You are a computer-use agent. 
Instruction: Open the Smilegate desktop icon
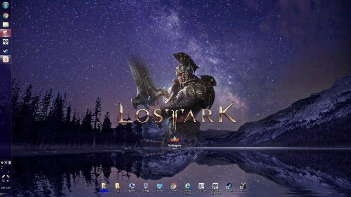pyautogui.click(x=175, y=142)
